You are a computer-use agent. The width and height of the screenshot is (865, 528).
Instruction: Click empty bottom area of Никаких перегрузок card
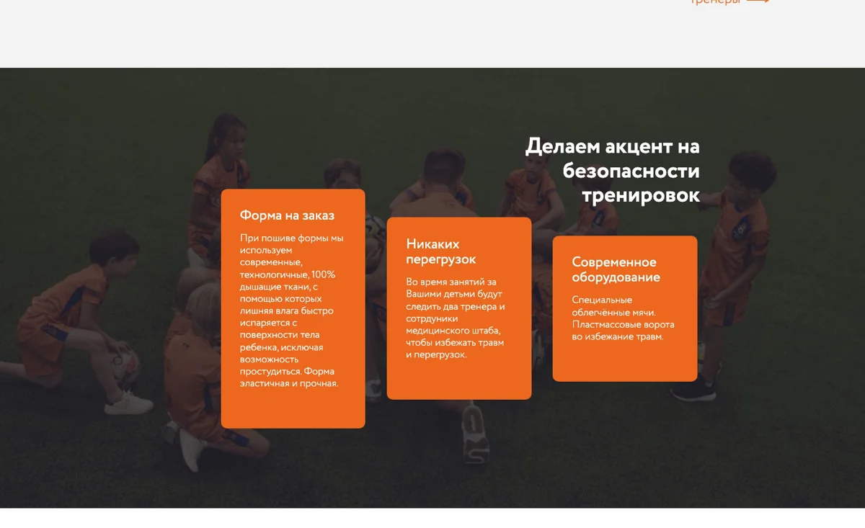[459, 380]
